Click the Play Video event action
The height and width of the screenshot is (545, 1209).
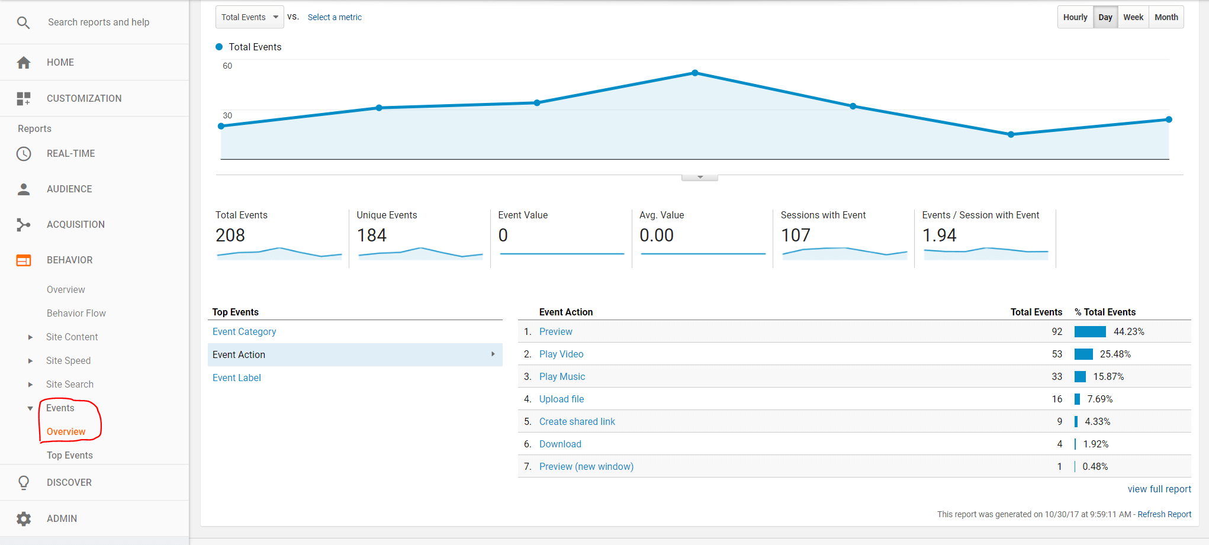(x=561, y=354)
